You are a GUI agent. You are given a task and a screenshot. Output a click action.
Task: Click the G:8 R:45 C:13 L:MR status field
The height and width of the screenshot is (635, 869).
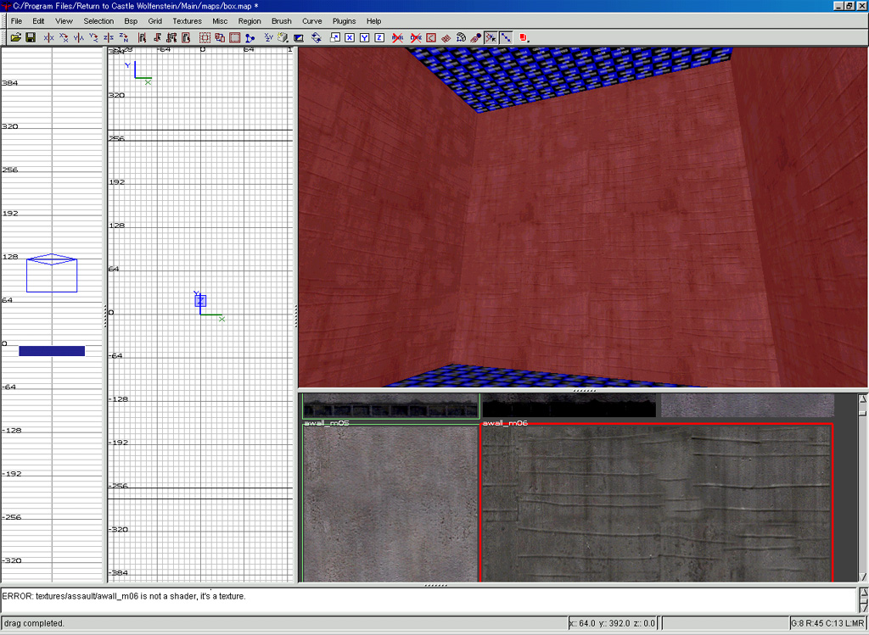(827, 623)
